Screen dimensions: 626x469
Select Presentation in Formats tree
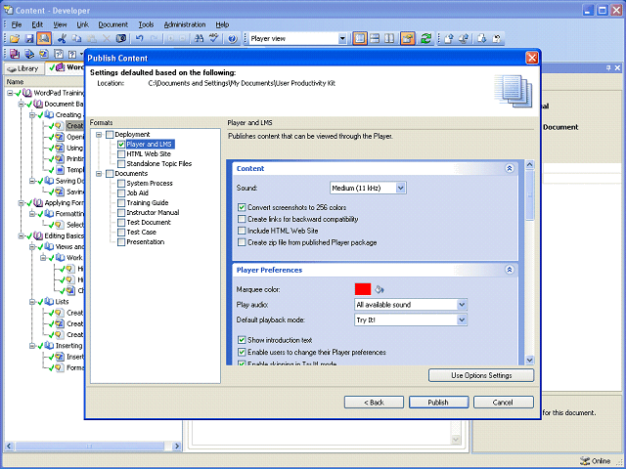point(146,242)
